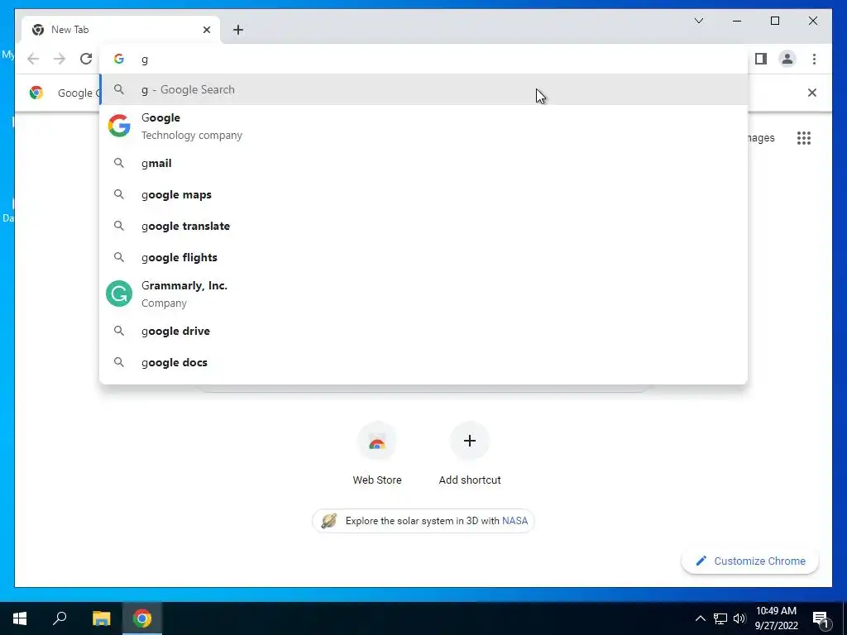Close the New Tab tab

[207, 30]
